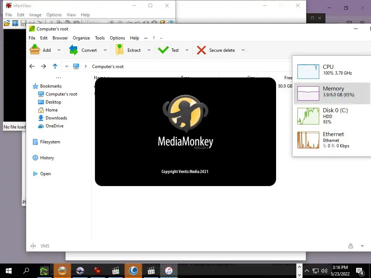371x278 pixels.
Task: Go forward with the PeaZip forward arrow
Action: click(43, 67)
